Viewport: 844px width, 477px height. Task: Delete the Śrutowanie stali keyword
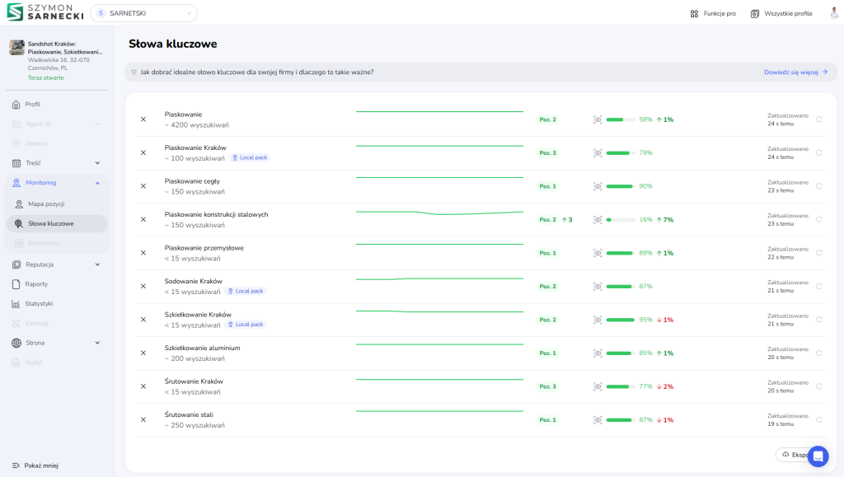pos(143,419)
